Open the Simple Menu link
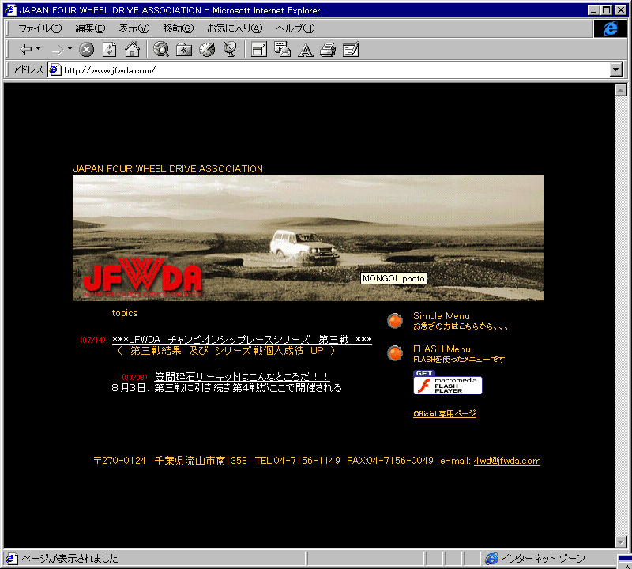The width and height of the screenshot is (632, 569). point(442,316)
